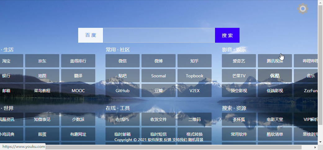Open the 邮箱 shortcut
323x150 pixels.
(x=11, y=91)
